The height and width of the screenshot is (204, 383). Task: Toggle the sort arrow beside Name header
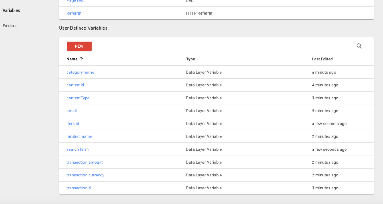tap(81, 59)
